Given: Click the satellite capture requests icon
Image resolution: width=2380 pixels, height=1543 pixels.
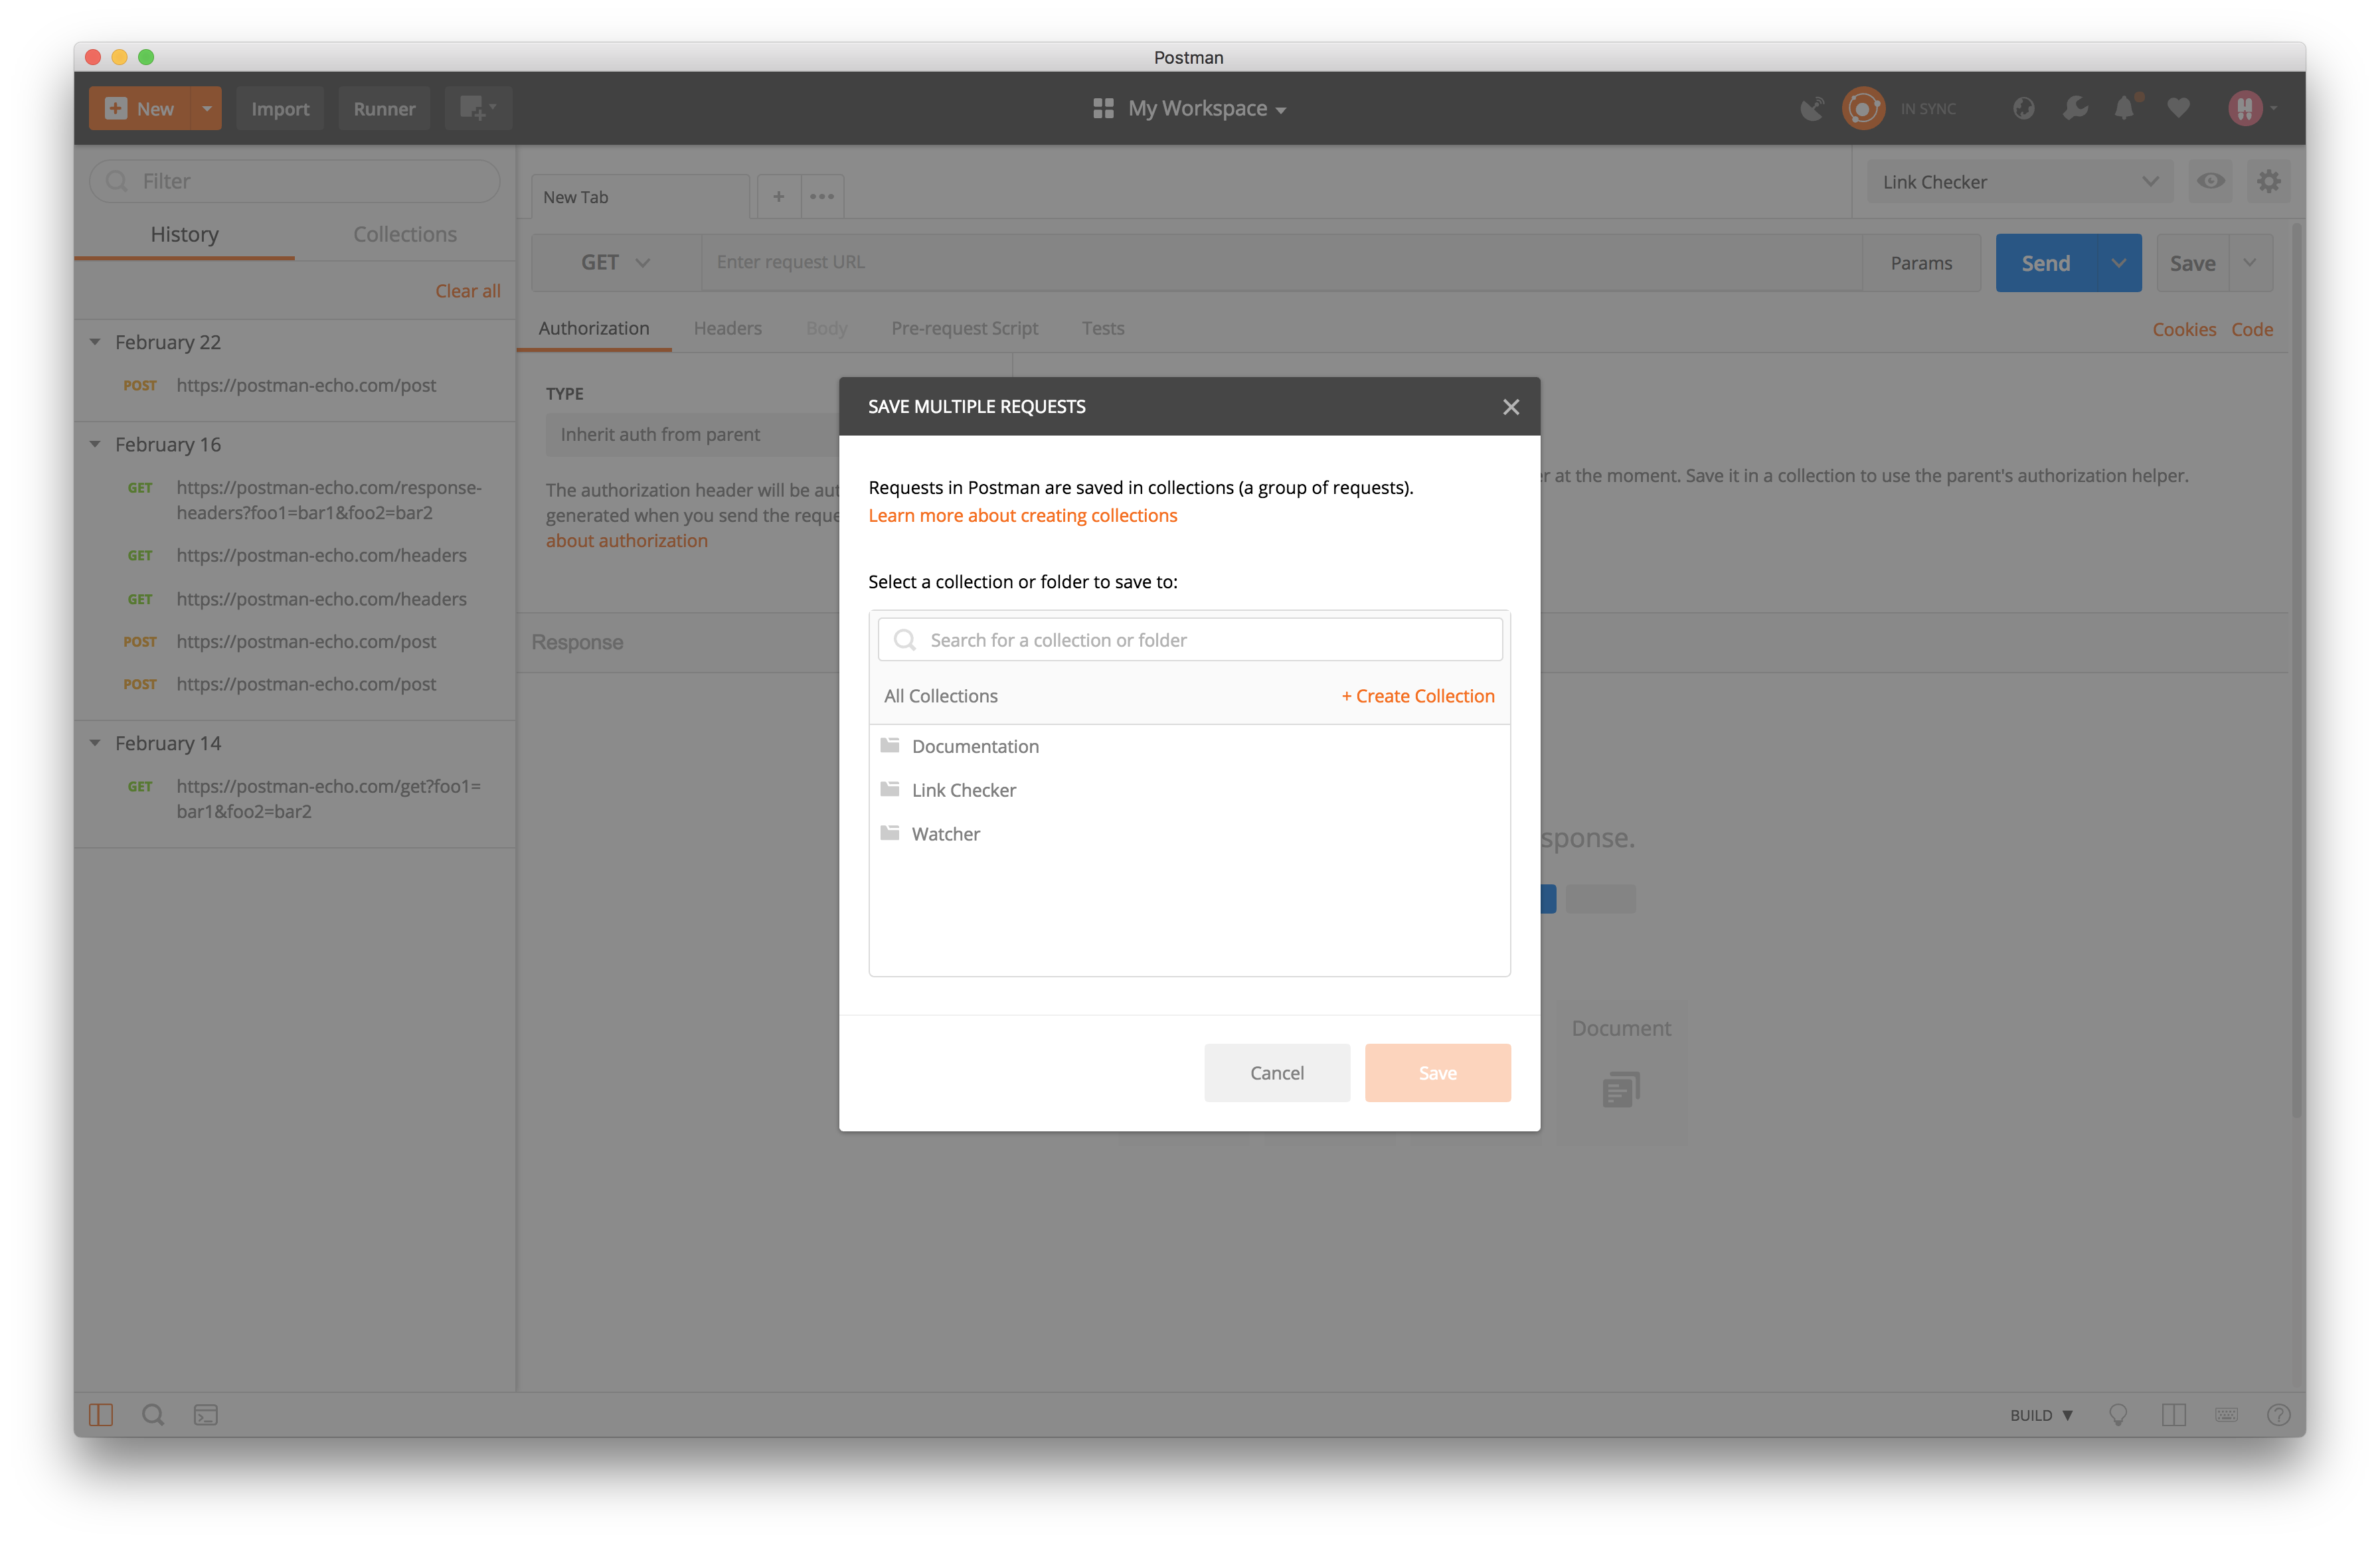Looking at the screenshot, I should (x=1811, y=108).
